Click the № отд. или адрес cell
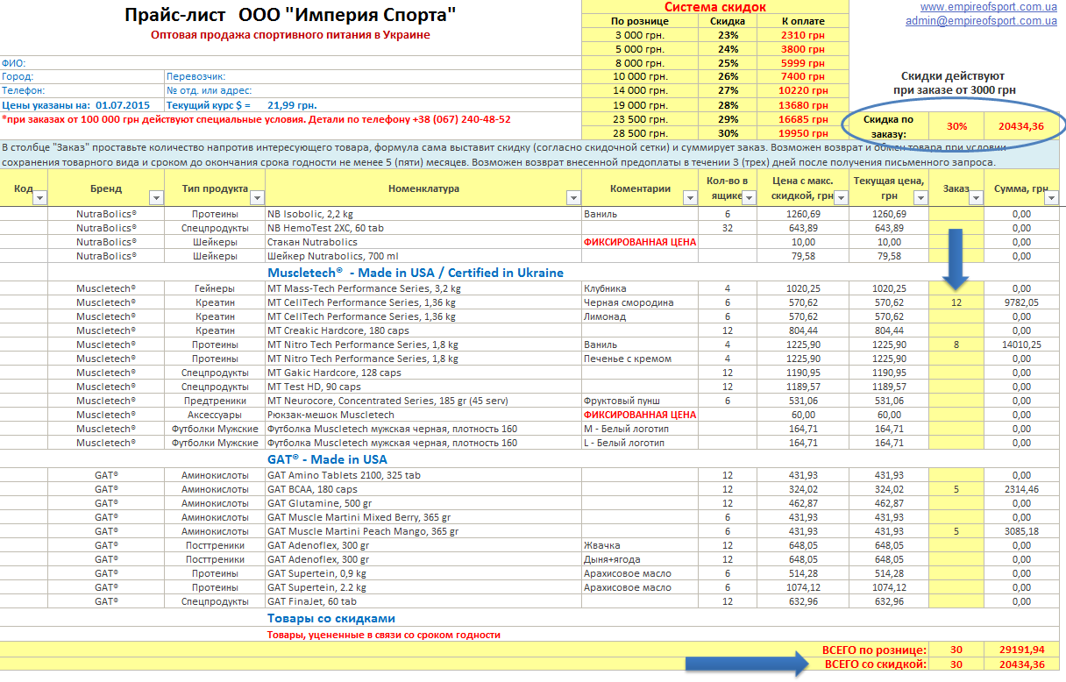1066x682 pixels. [372, 90]
